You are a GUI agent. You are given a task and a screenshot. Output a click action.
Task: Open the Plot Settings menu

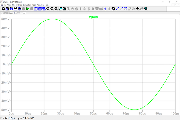pyautogui.click(x=17, y=5)
